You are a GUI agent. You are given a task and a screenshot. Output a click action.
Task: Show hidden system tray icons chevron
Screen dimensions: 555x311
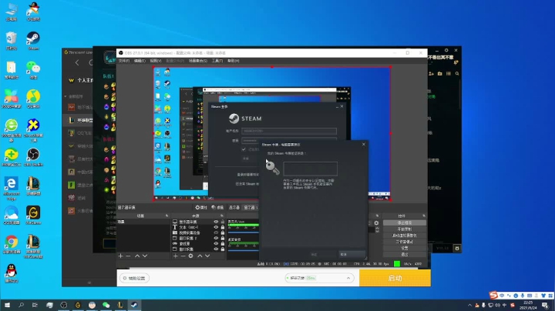(x=470, y=305)
